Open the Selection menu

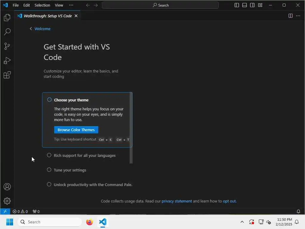pyautogui.click(x=42, y=5)
